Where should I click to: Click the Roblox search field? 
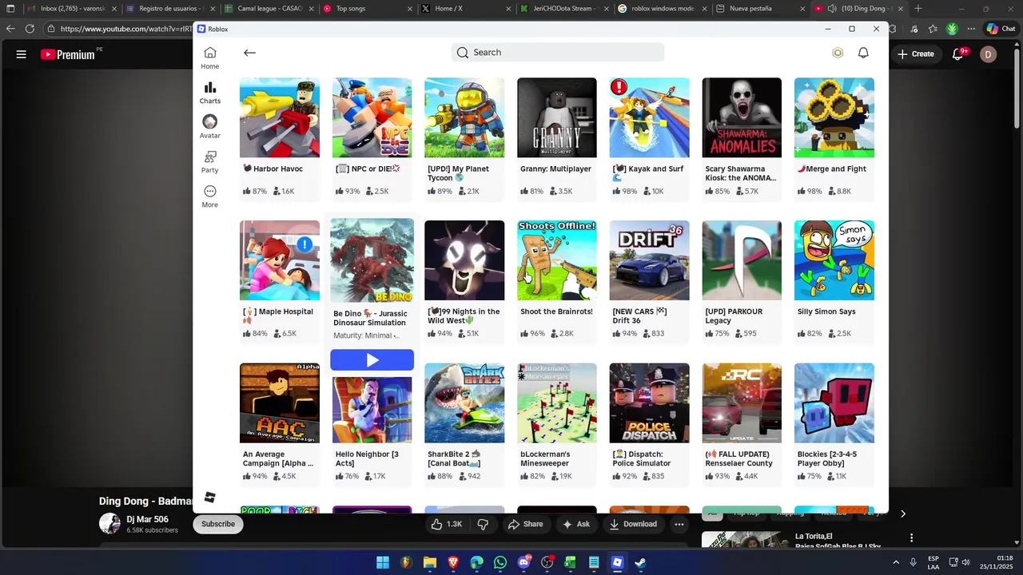(557, 53)
